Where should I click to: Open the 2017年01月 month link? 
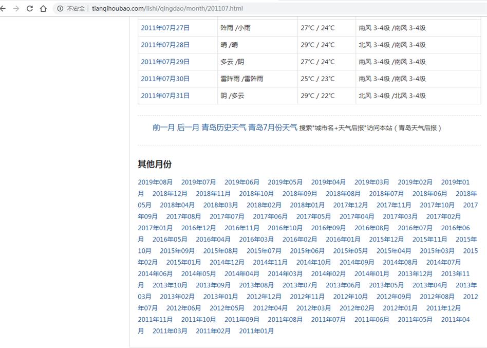(x=155, y=228)
